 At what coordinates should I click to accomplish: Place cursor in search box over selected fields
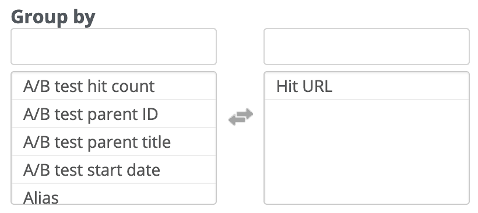tap(367, 47)
